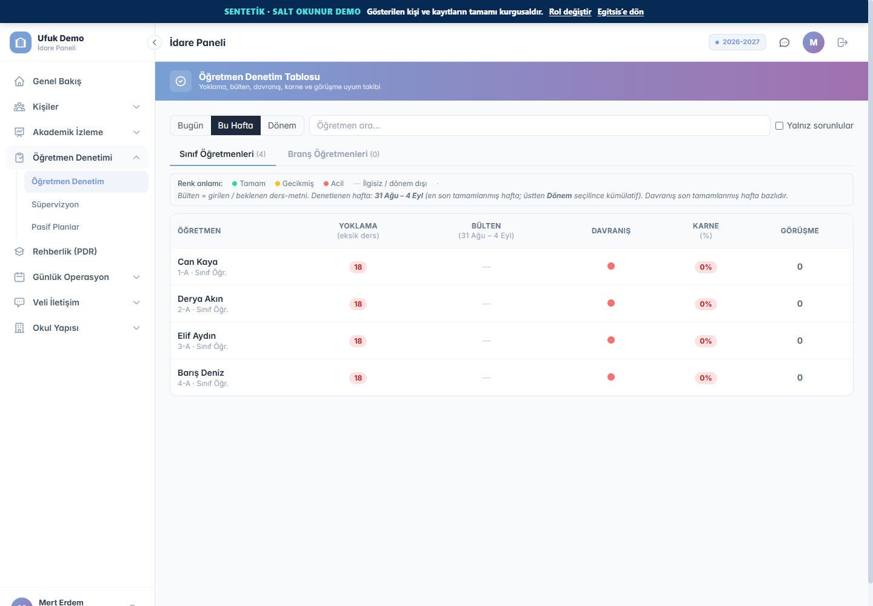873x606 pixels.
Task: Expand the Okul Yapısı chevron
Action: point(136,328)
